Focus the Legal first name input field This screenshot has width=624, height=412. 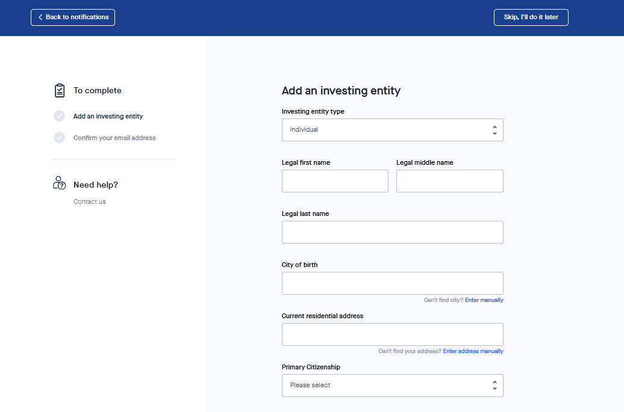point(335,181)
